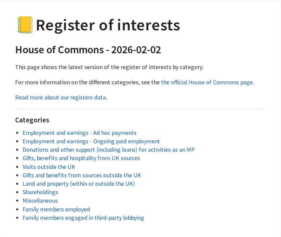
Task: Click the Categories section heading
Action: (32, 120)
